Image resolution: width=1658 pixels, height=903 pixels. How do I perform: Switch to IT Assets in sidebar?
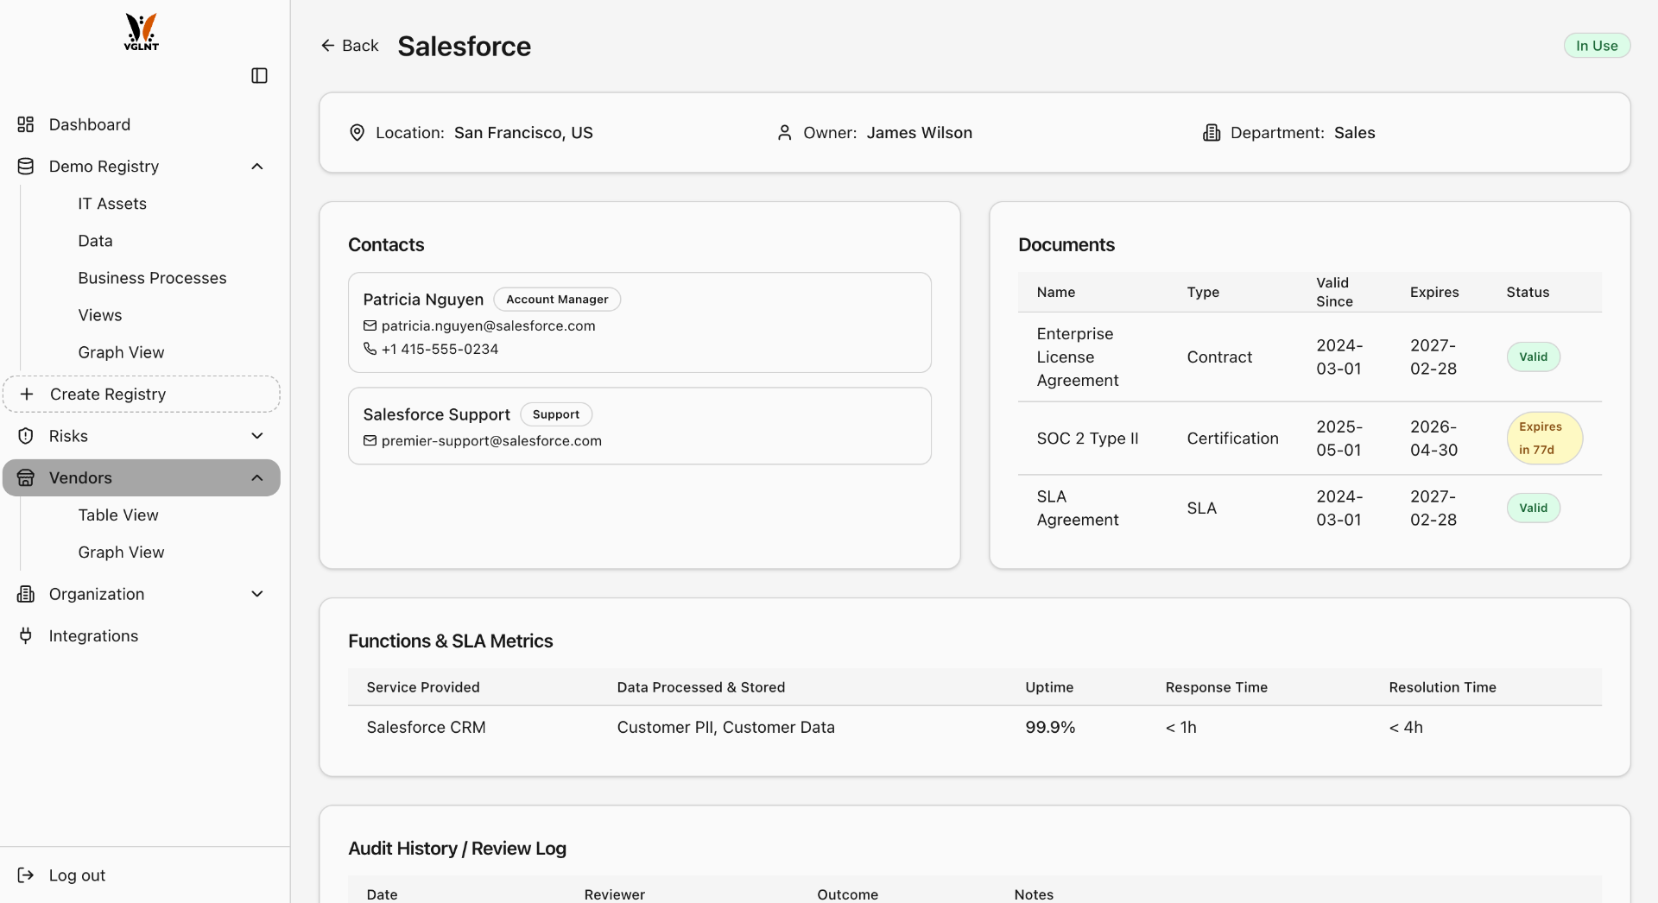point(113,203)
